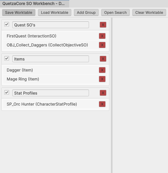Viewport: 168px width, 173px height.
Task: Add a new group
Action: point(86,13)
